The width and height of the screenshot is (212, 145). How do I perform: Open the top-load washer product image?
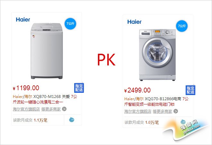(x=47, y=51)
